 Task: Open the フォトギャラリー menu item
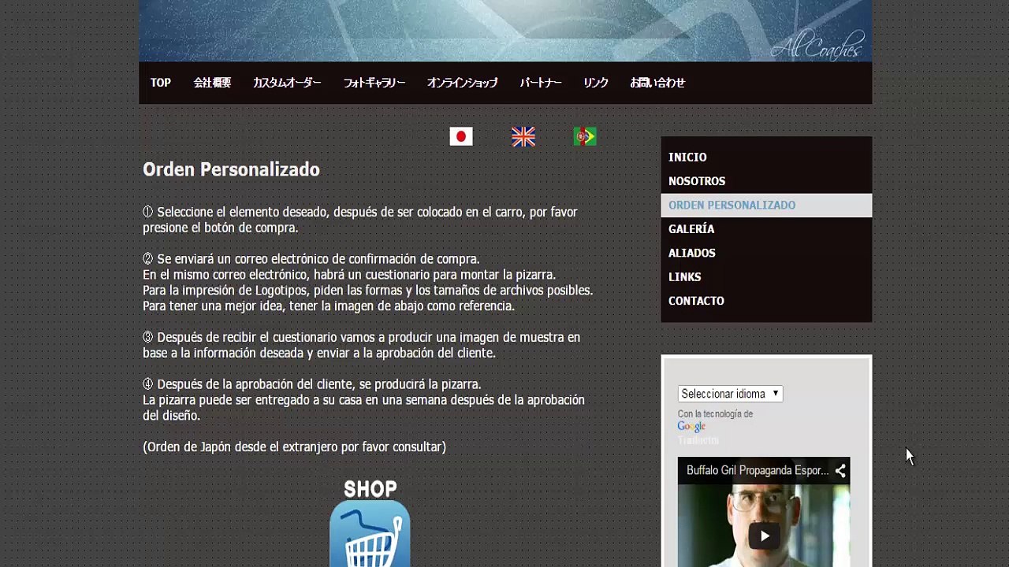[374, 83]
